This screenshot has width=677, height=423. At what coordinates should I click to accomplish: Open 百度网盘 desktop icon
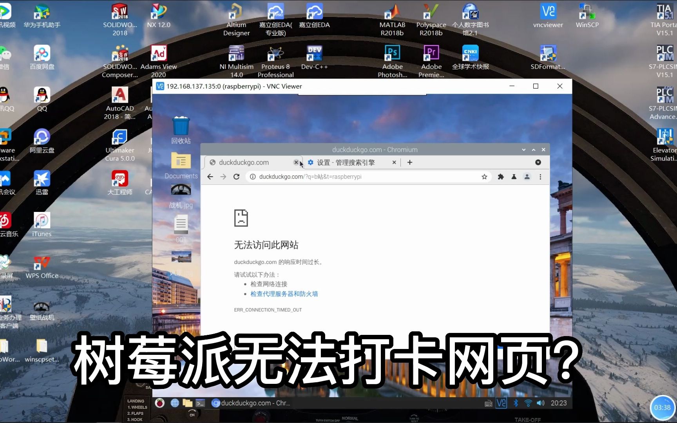coord(42,58)
